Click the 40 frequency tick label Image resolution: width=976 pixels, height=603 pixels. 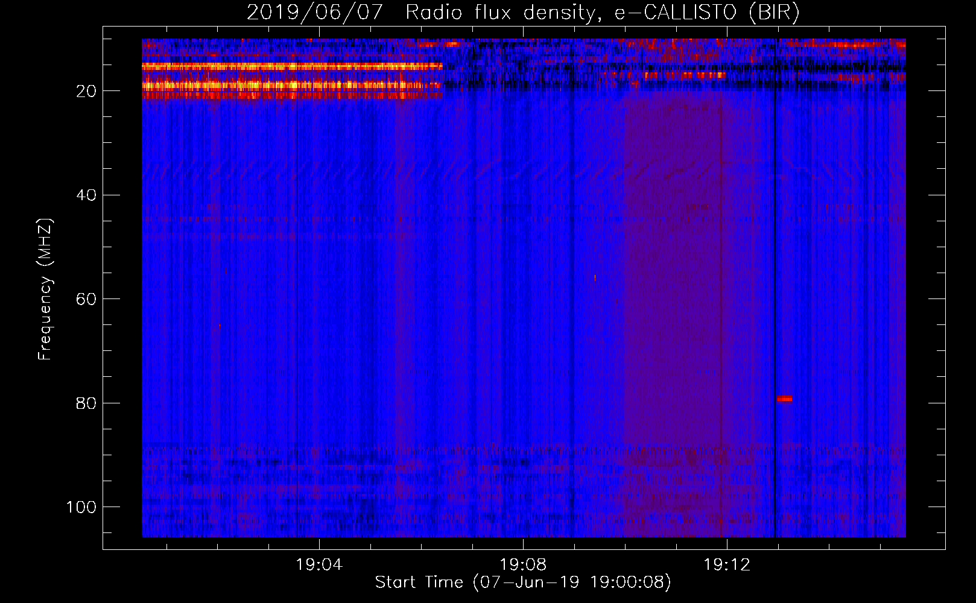87,195
